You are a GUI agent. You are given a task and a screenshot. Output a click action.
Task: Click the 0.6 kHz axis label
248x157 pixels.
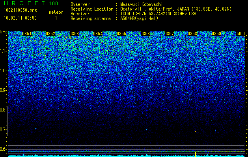tap(3, 149)
